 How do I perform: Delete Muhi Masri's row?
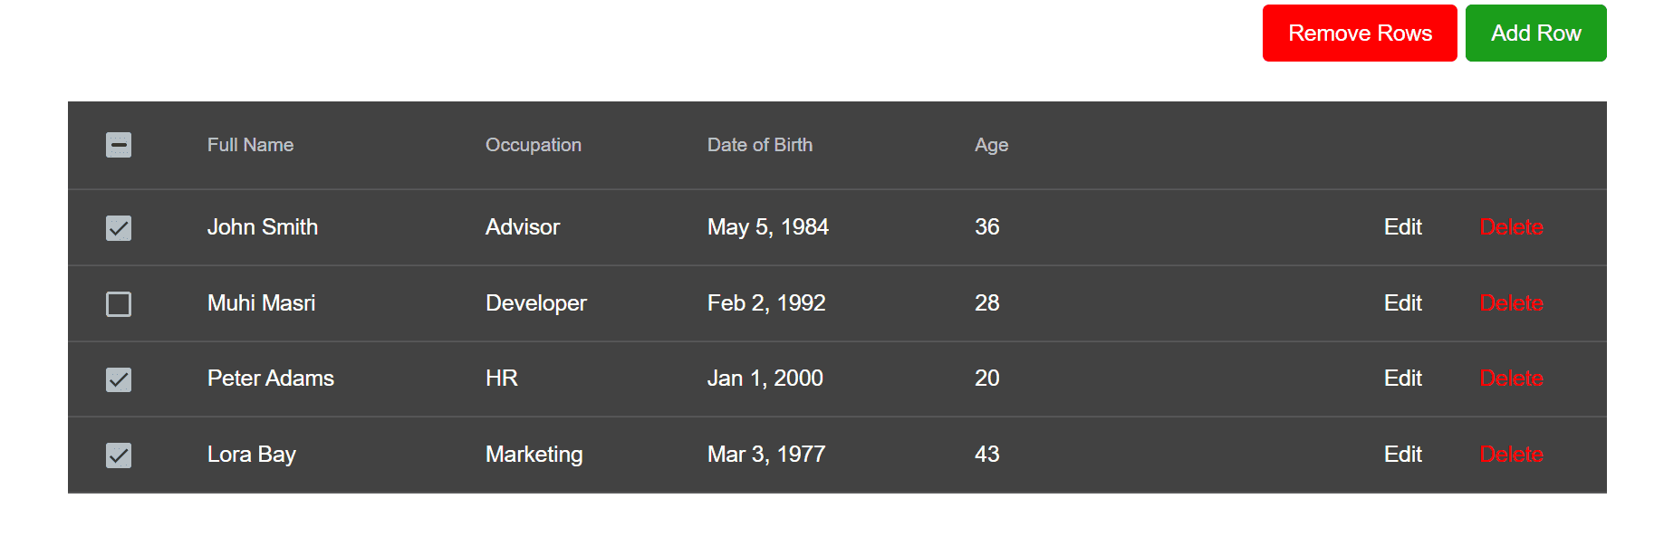coord(1511,303)
